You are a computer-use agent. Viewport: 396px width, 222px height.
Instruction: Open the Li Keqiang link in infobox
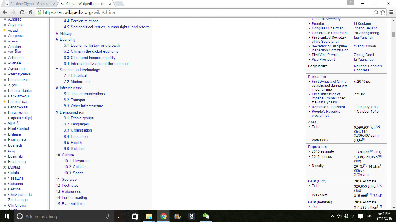pos(362,24)
